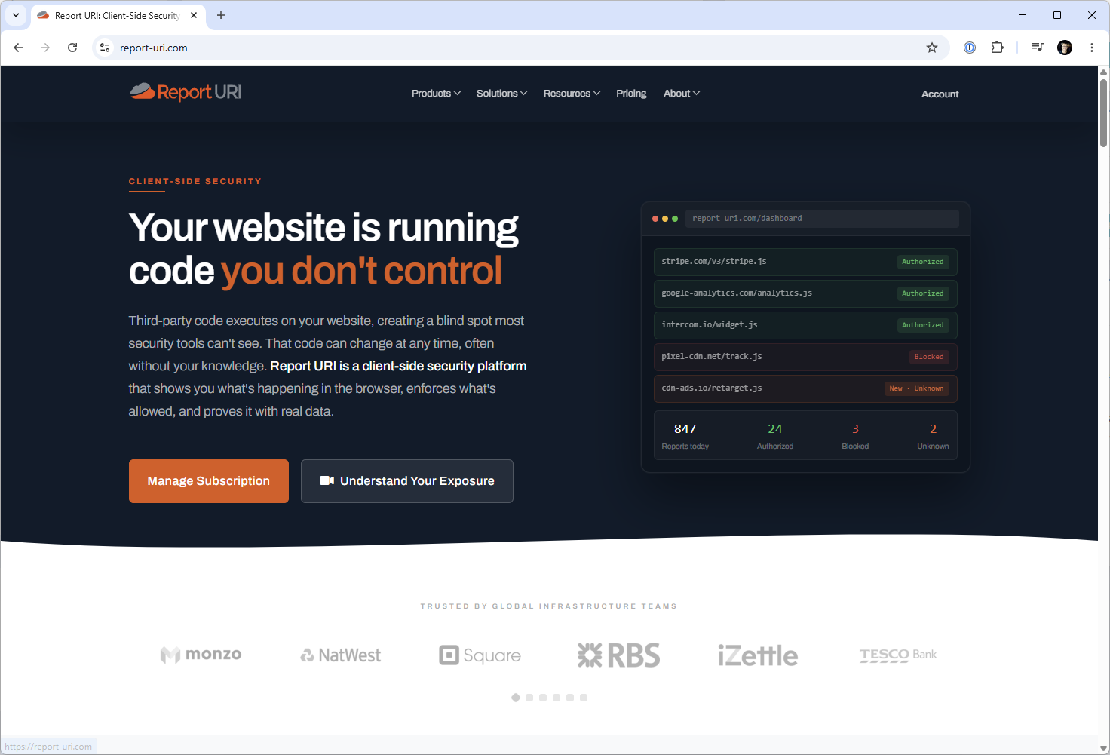Select the fifth carousel dot
This screenshot has height=755, width=1110.
coord(570,698)
